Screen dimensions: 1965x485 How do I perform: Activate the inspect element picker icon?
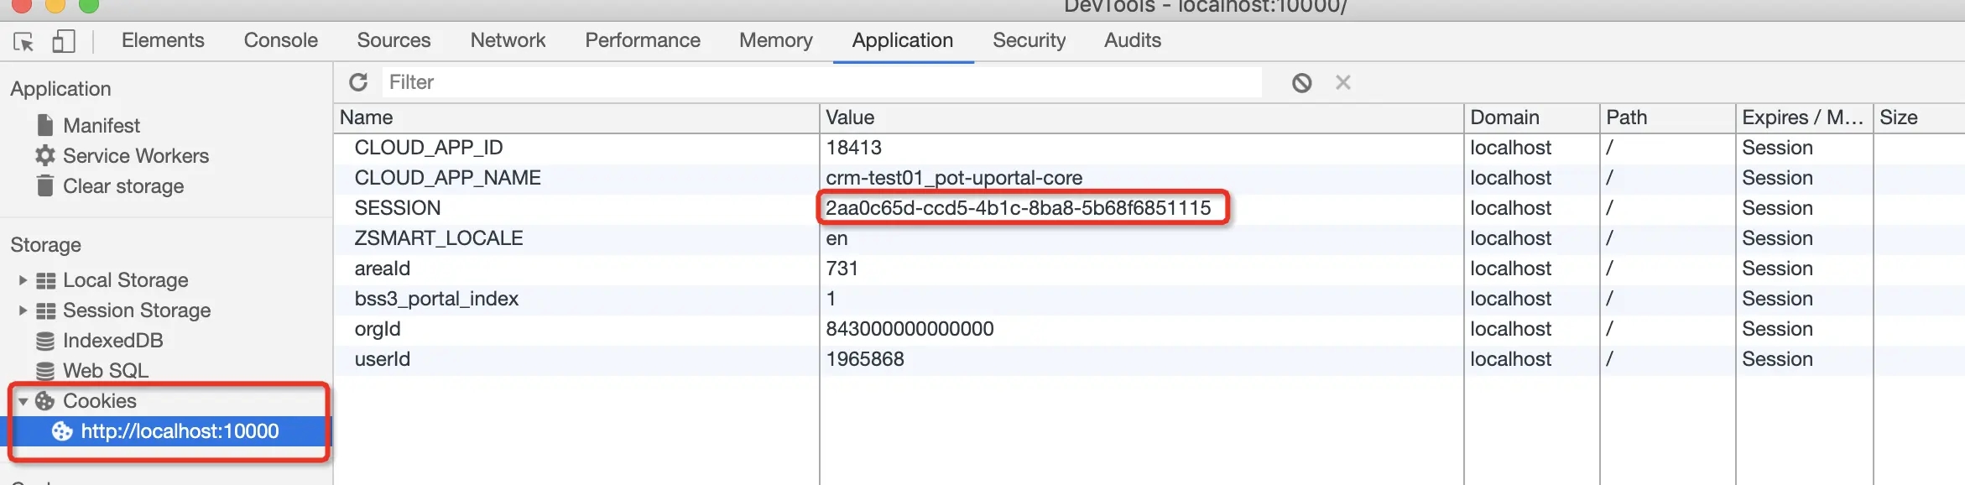[x=23, y=41]
